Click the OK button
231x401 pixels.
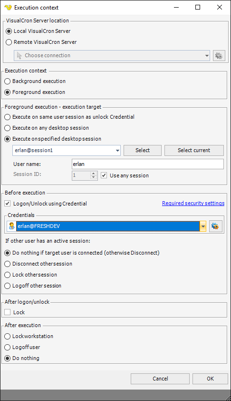(x=211, y=379)
